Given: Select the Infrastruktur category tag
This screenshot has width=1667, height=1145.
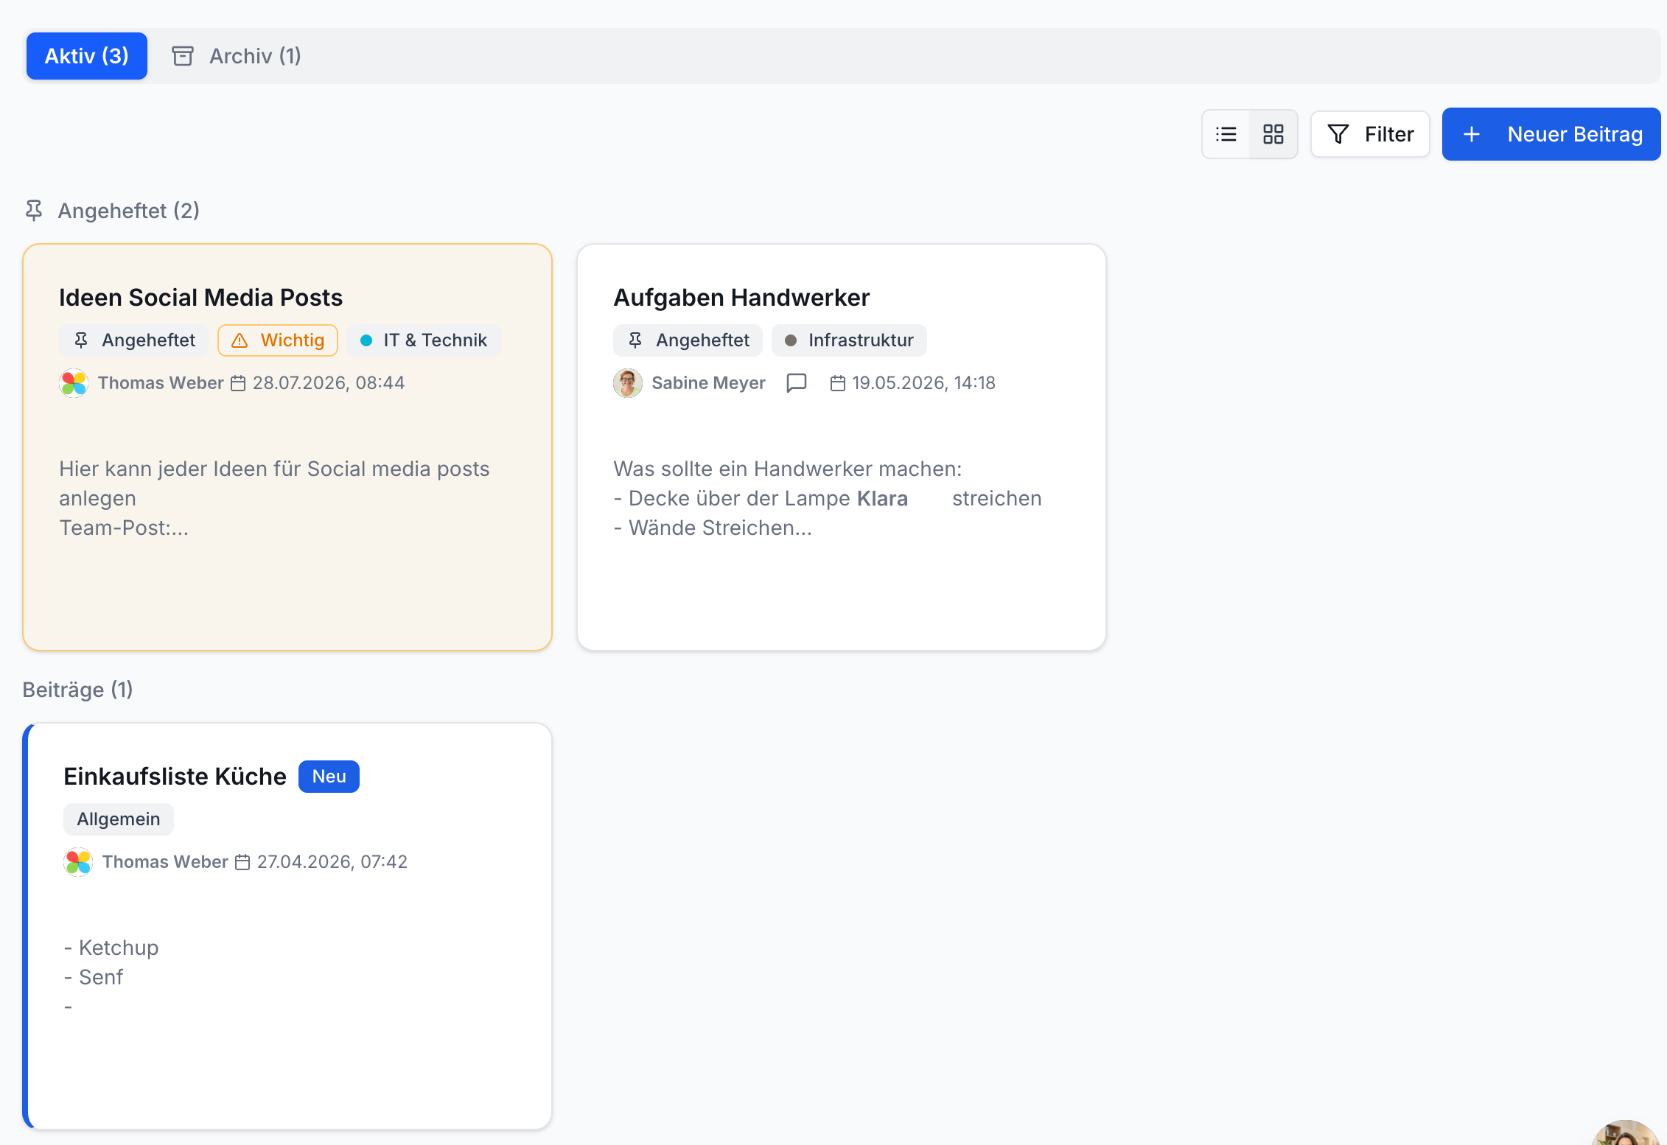Looking at the screenshot, I should 849,340.
